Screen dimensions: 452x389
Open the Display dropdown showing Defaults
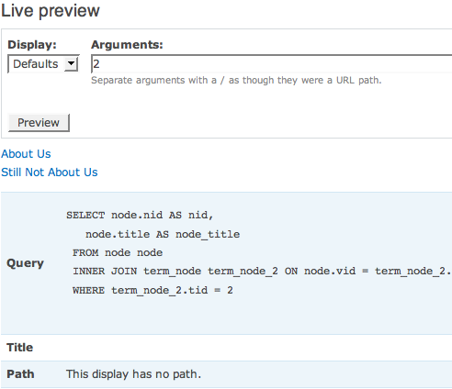coord(43,64)
